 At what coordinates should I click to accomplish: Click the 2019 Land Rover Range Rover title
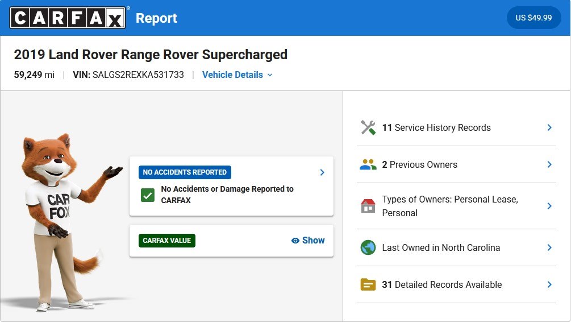151,55
